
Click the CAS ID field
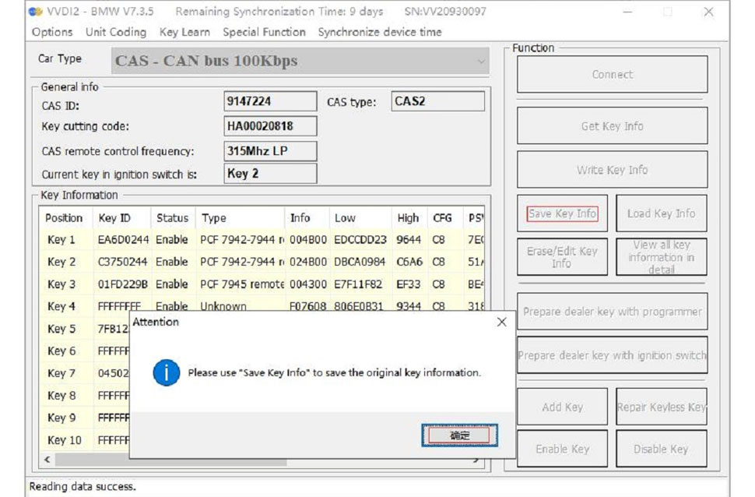click(270, 101)
